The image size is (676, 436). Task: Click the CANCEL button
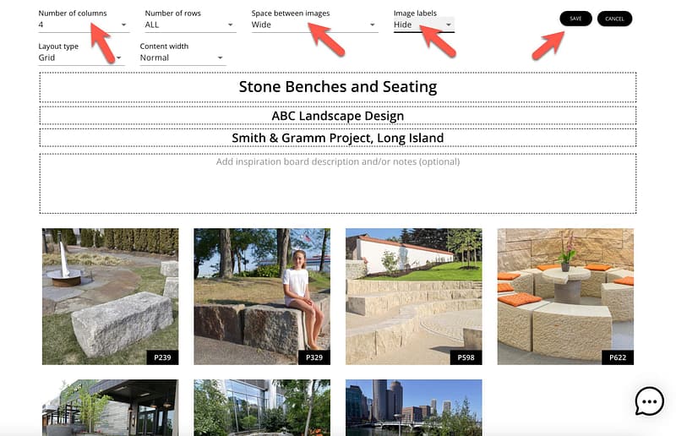coord(614,19)
